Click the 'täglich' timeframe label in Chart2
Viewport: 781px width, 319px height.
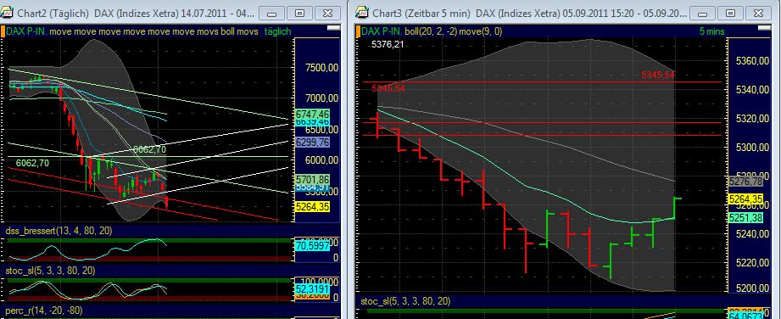point(278,31)
